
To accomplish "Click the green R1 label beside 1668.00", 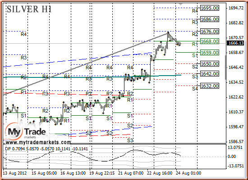I will [x=195, y=44].
